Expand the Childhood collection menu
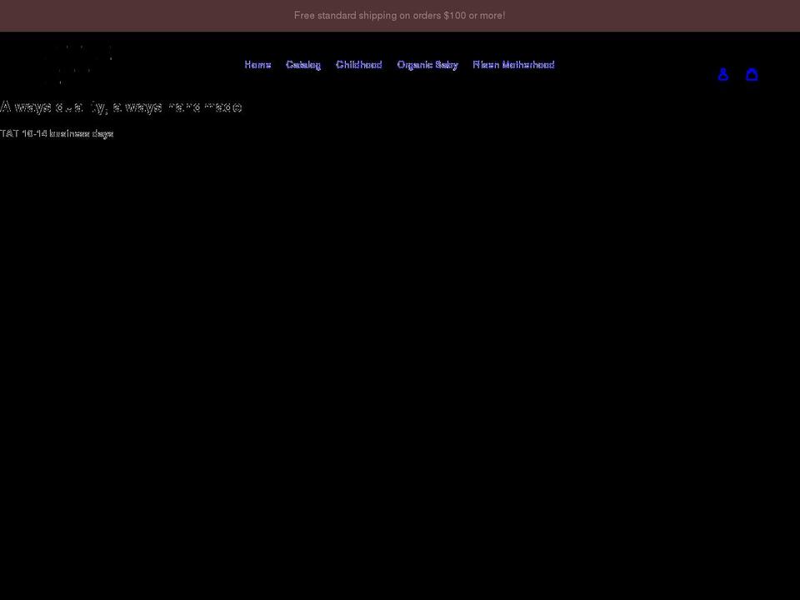 coord(359,64)
